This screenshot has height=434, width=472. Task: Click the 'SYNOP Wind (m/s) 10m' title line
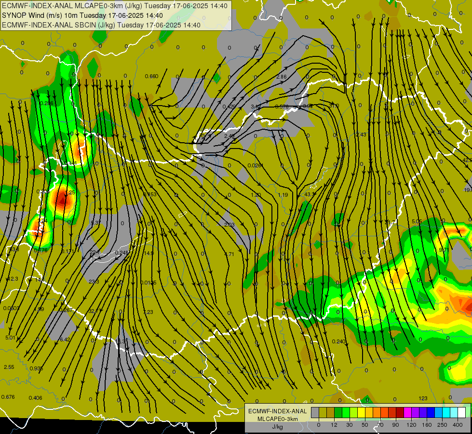point(40,15)
